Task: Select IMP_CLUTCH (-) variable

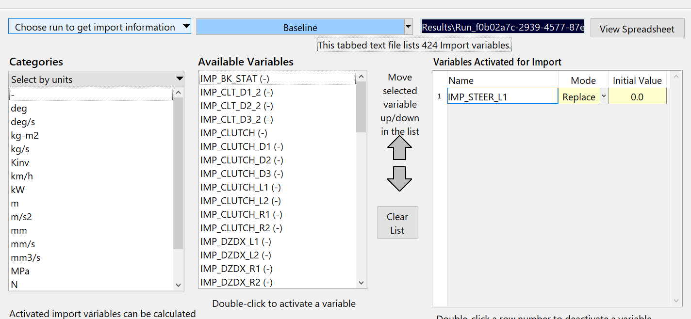Action: point(277,133)
